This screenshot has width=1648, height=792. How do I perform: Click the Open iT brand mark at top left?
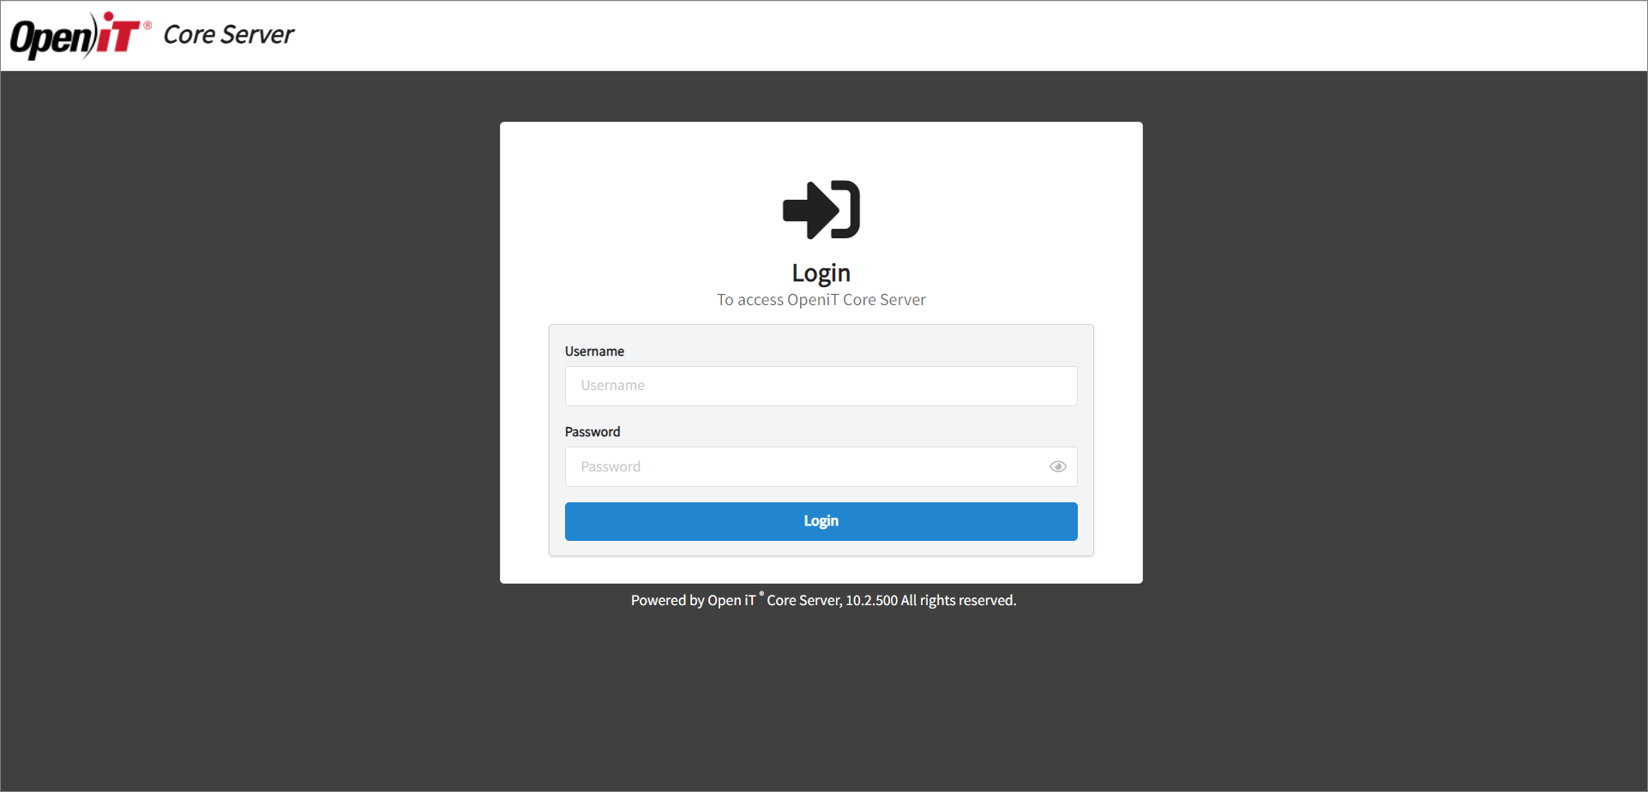[77, 35]
